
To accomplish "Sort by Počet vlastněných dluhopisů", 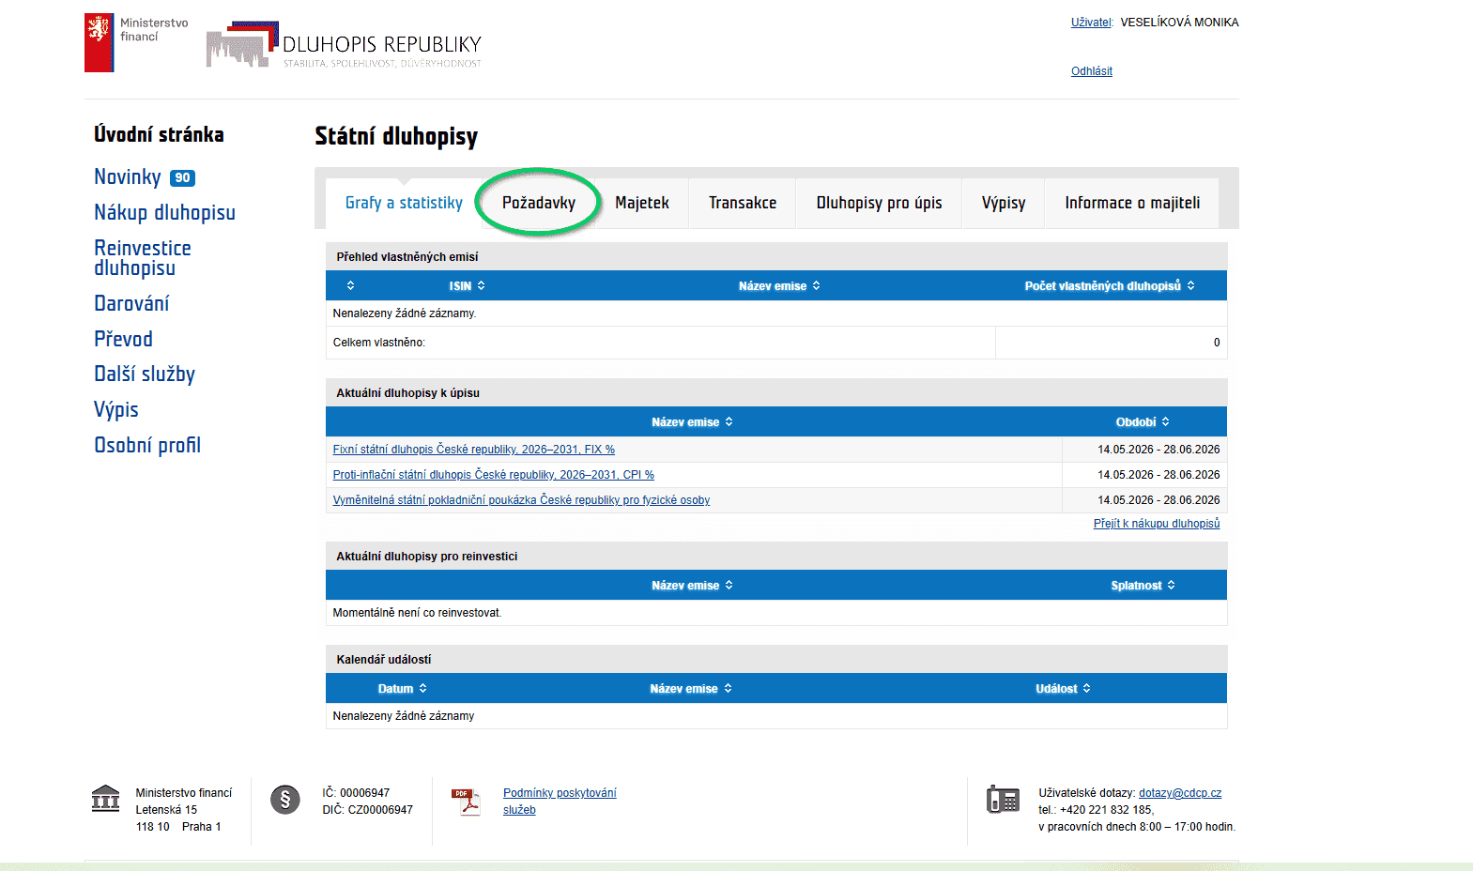I will pyautogui.click(x=1110, y=285).
